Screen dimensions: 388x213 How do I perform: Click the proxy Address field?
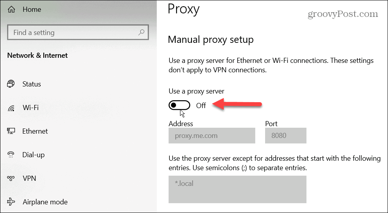pyautogui.click(x=212, y=136)
